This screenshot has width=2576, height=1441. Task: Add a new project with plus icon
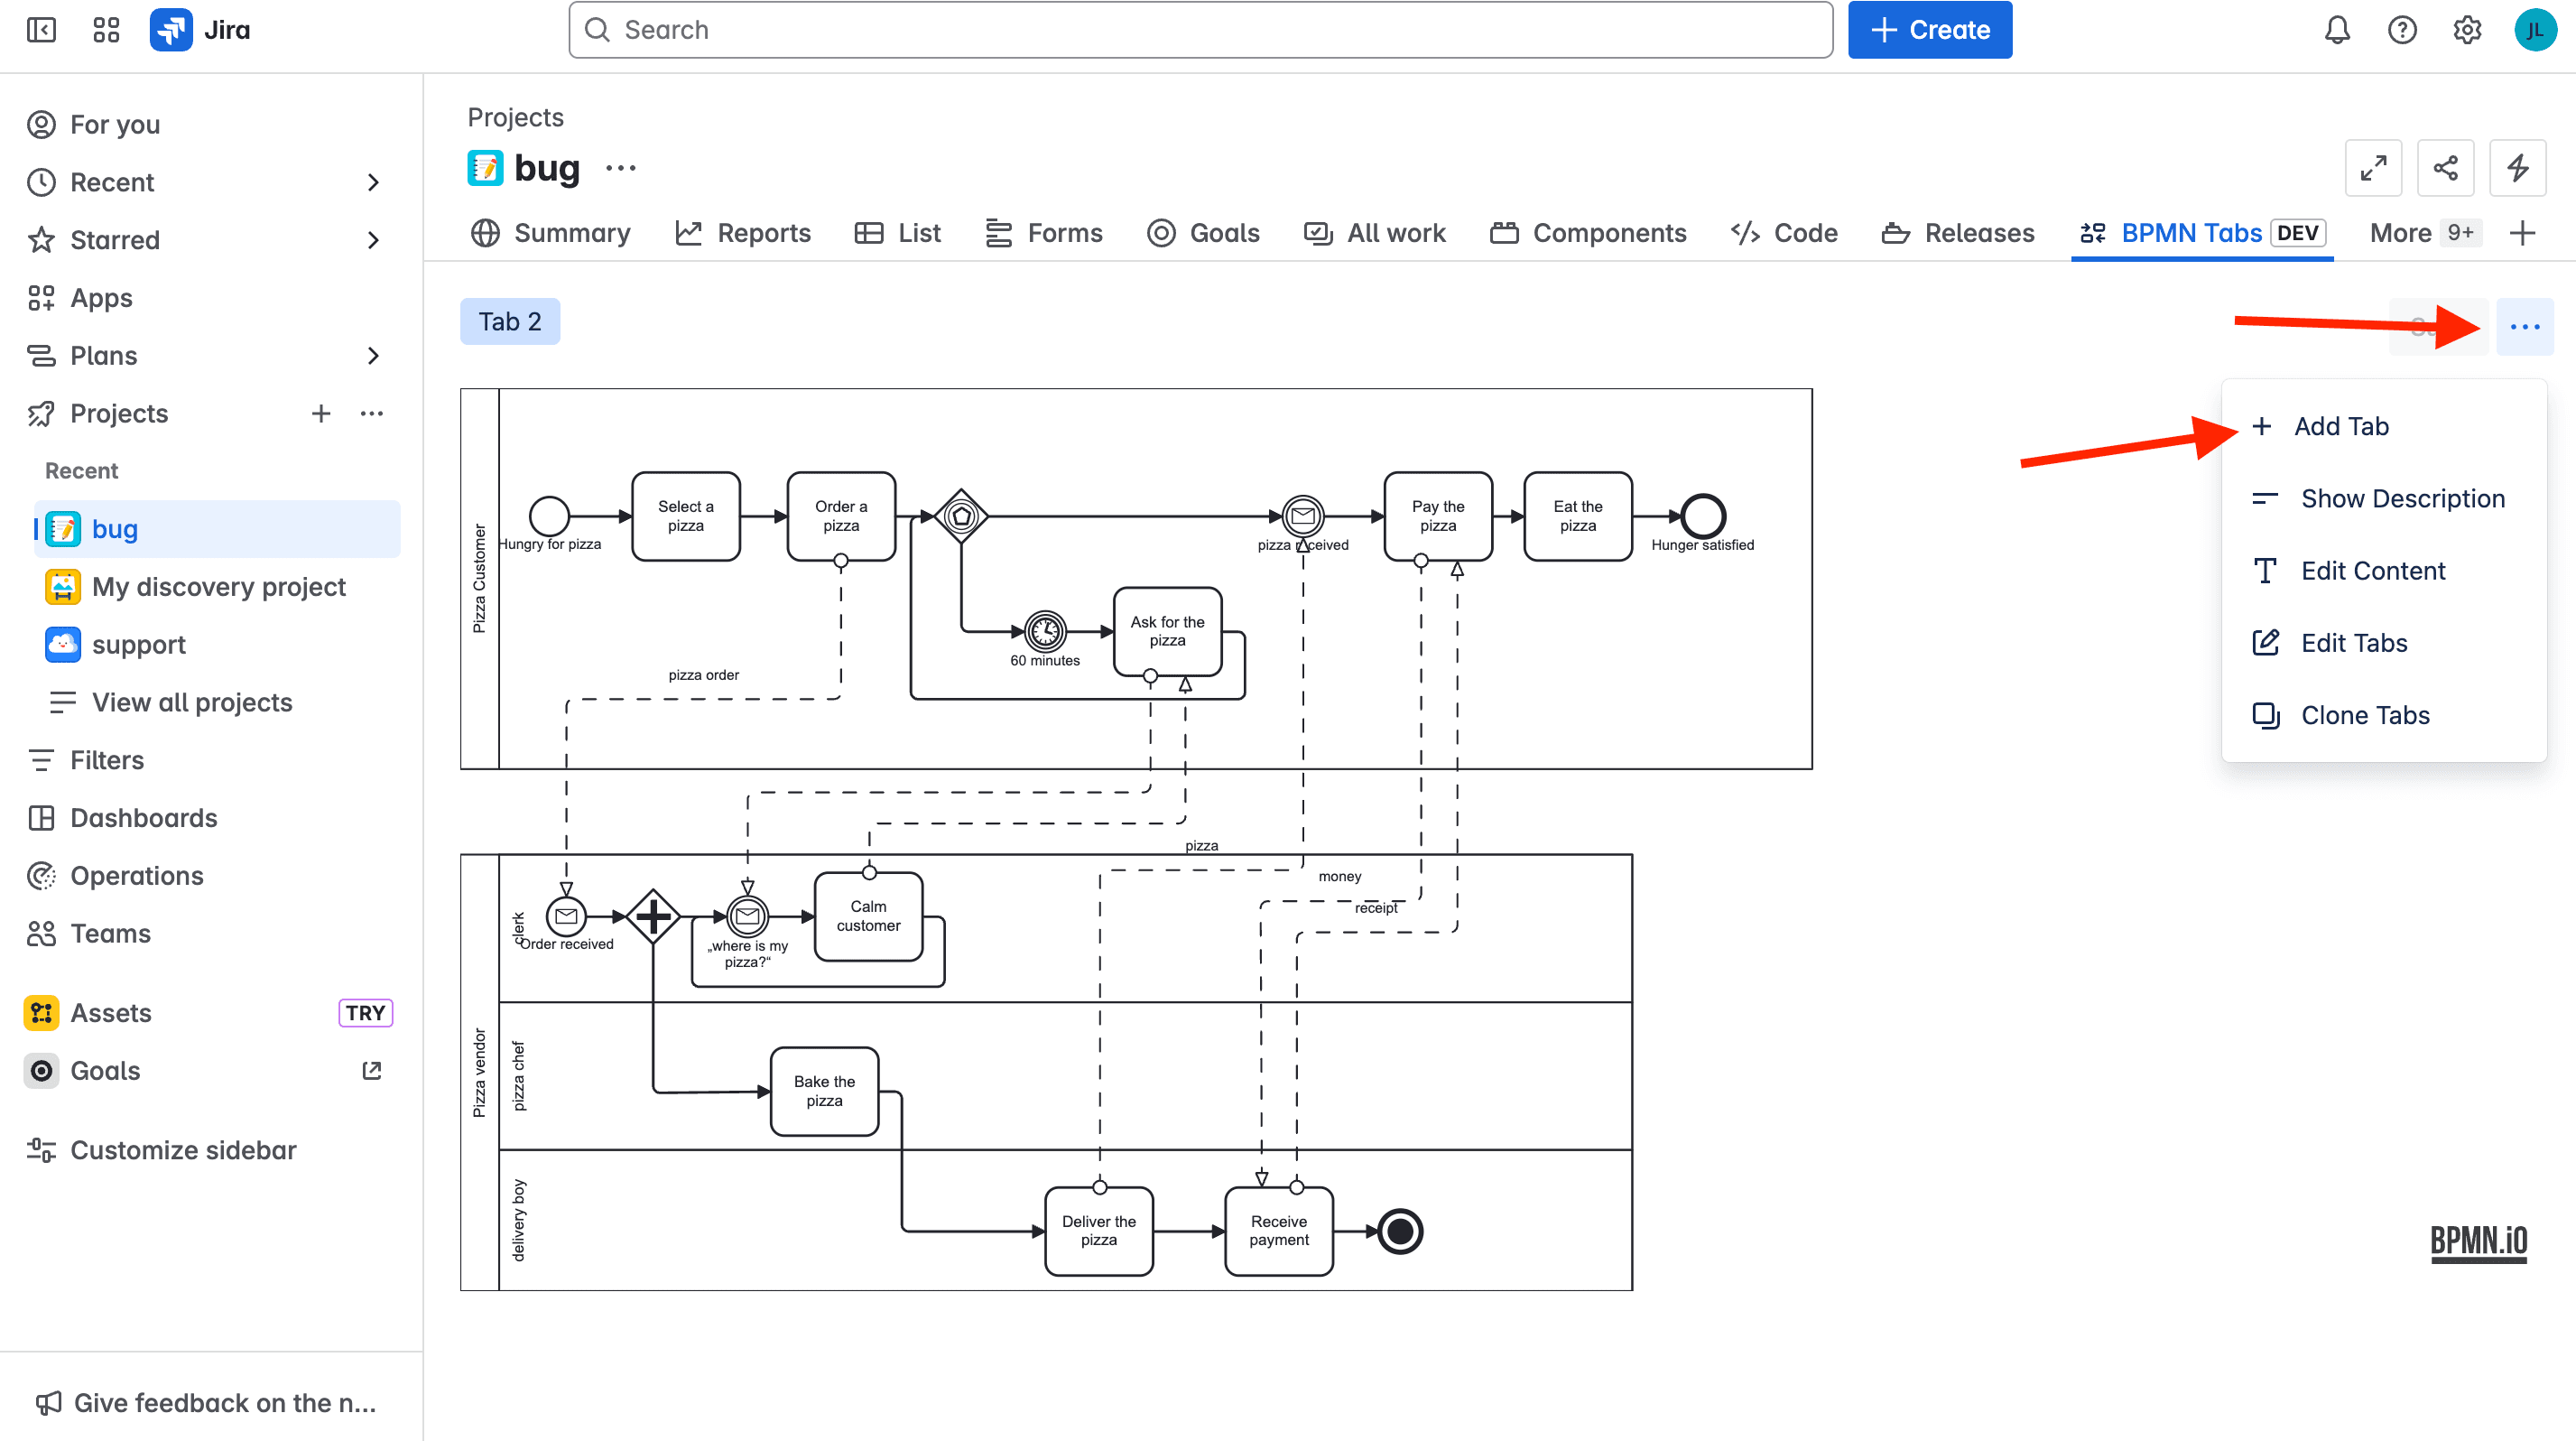321,413
